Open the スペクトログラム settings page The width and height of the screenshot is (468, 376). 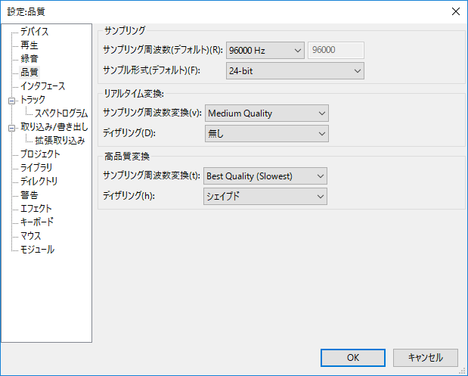tap(61, 113)
